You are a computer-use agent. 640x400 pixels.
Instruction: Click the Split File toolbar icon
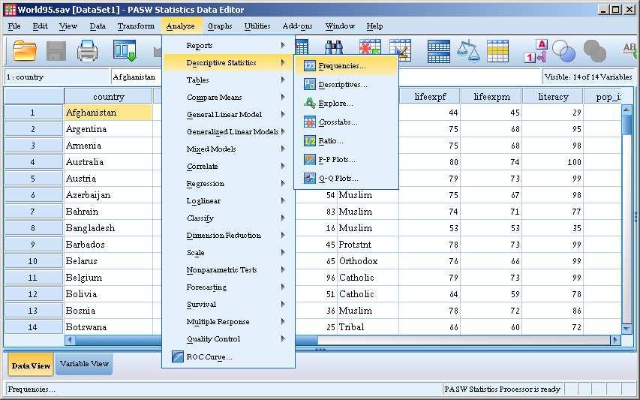[439, 51]
